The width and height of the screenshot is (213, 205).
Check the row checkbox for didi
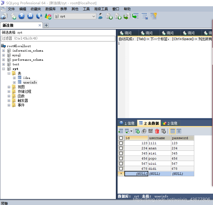click(x=121, y=169)
